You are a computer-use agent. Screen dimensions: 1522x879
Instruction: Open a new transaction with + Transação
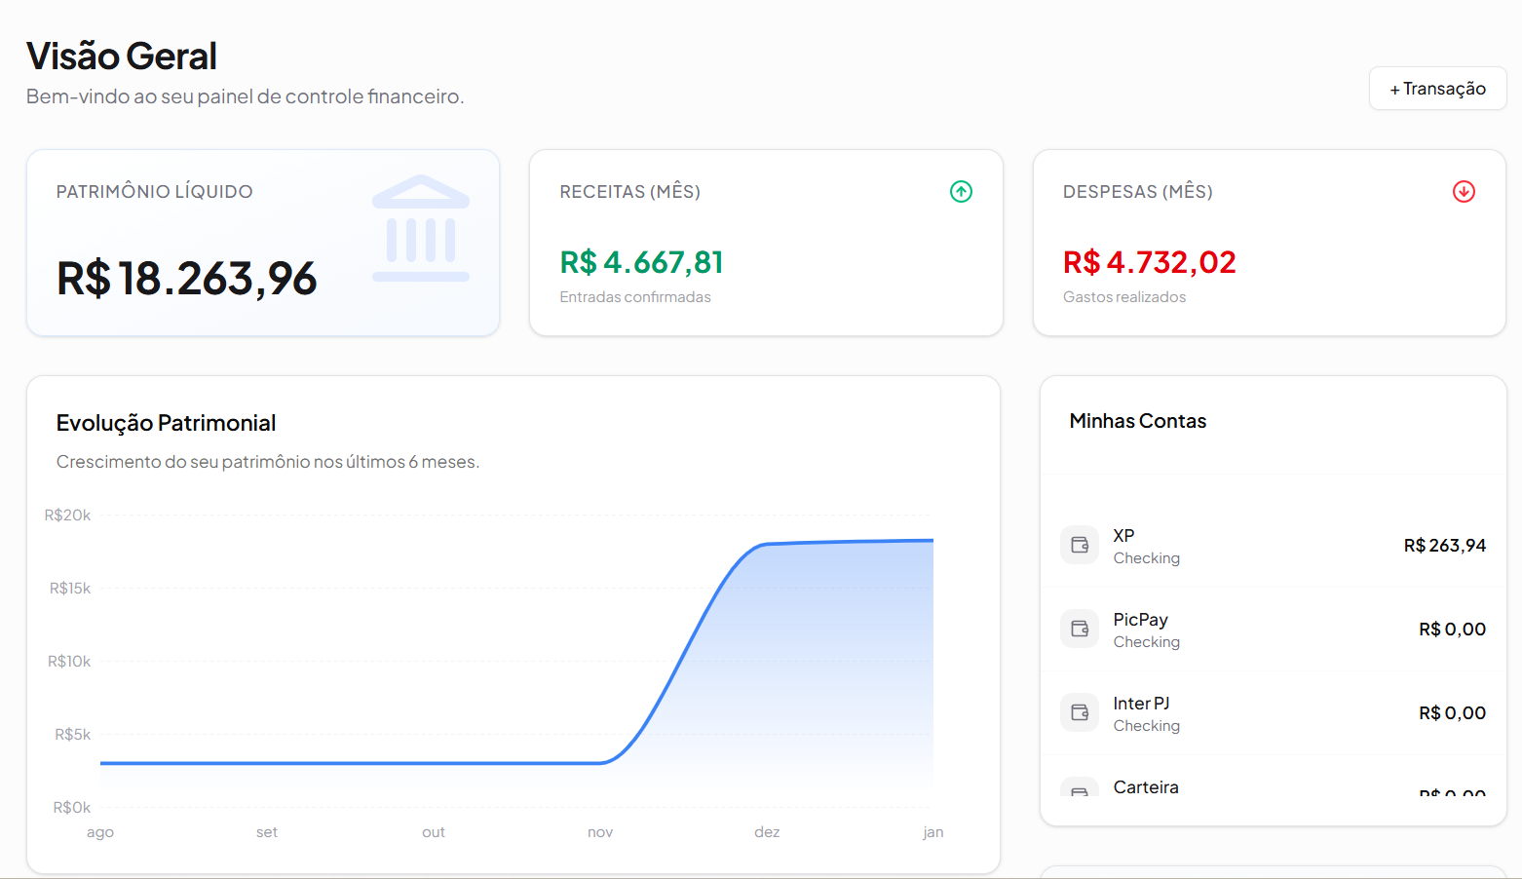point(1437,88)
